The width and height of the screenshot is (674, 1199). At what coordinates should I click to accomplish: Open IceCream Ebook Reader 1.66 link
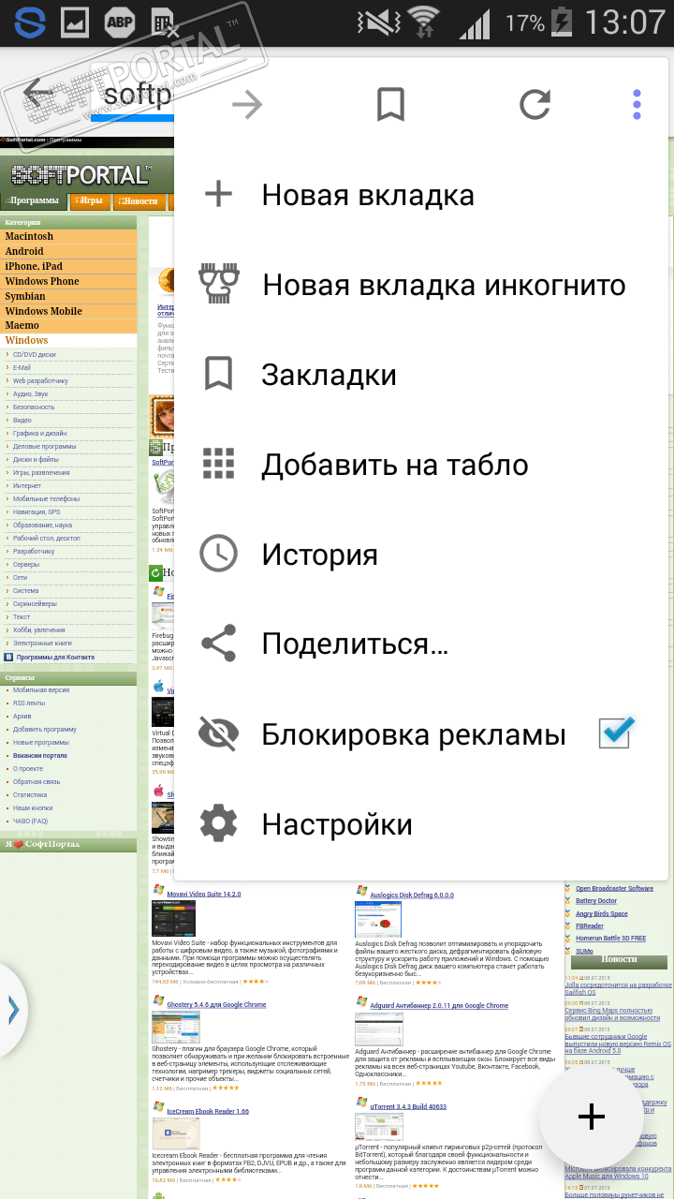pos(208,1112)
